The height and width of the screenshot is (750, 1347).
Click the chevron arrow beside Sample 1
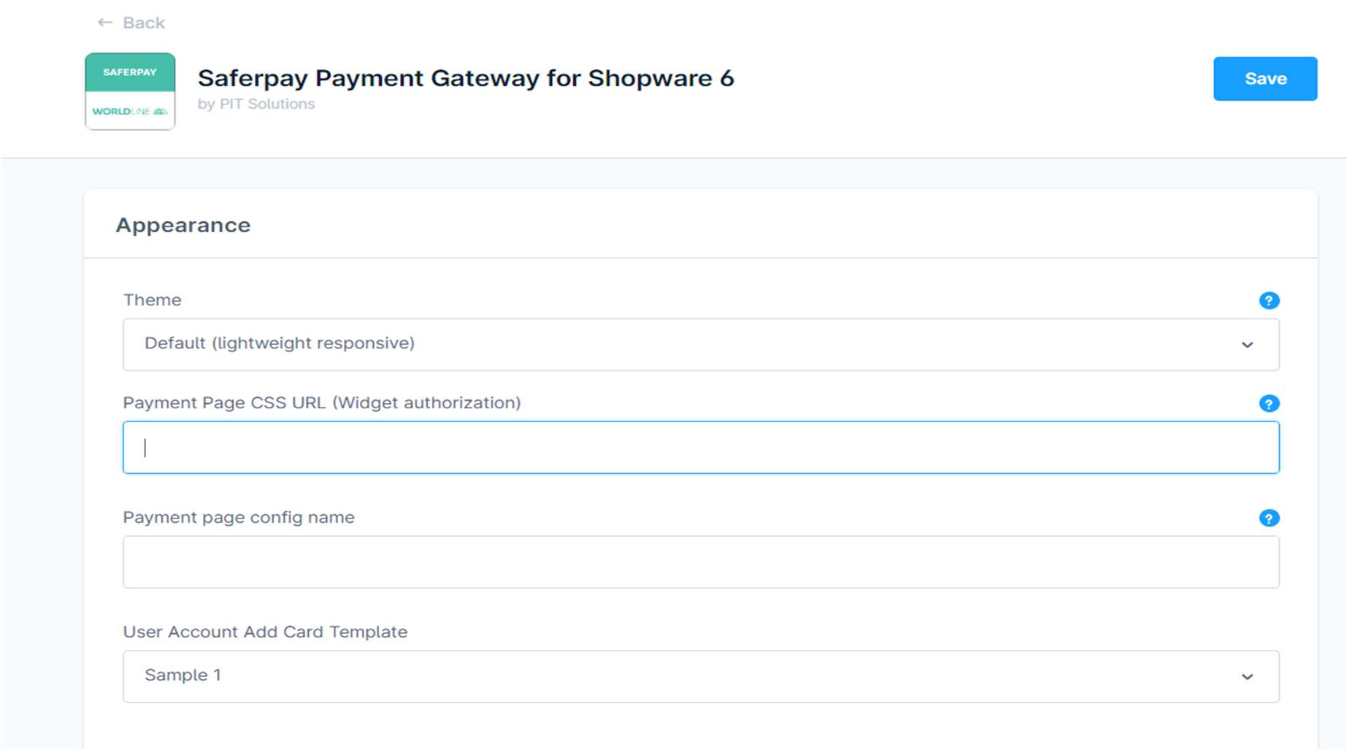[1247, 677]
